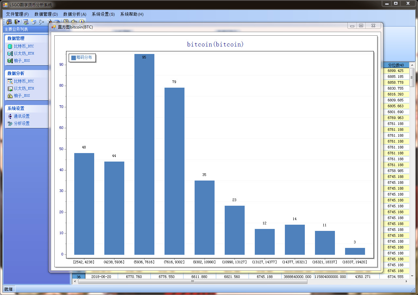
Task: Click the bar labeled 35
Action: [x=204, y=217]
